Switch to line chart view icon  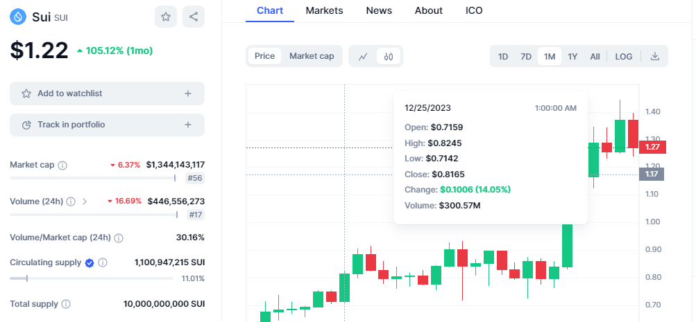(x=363, y=56)
